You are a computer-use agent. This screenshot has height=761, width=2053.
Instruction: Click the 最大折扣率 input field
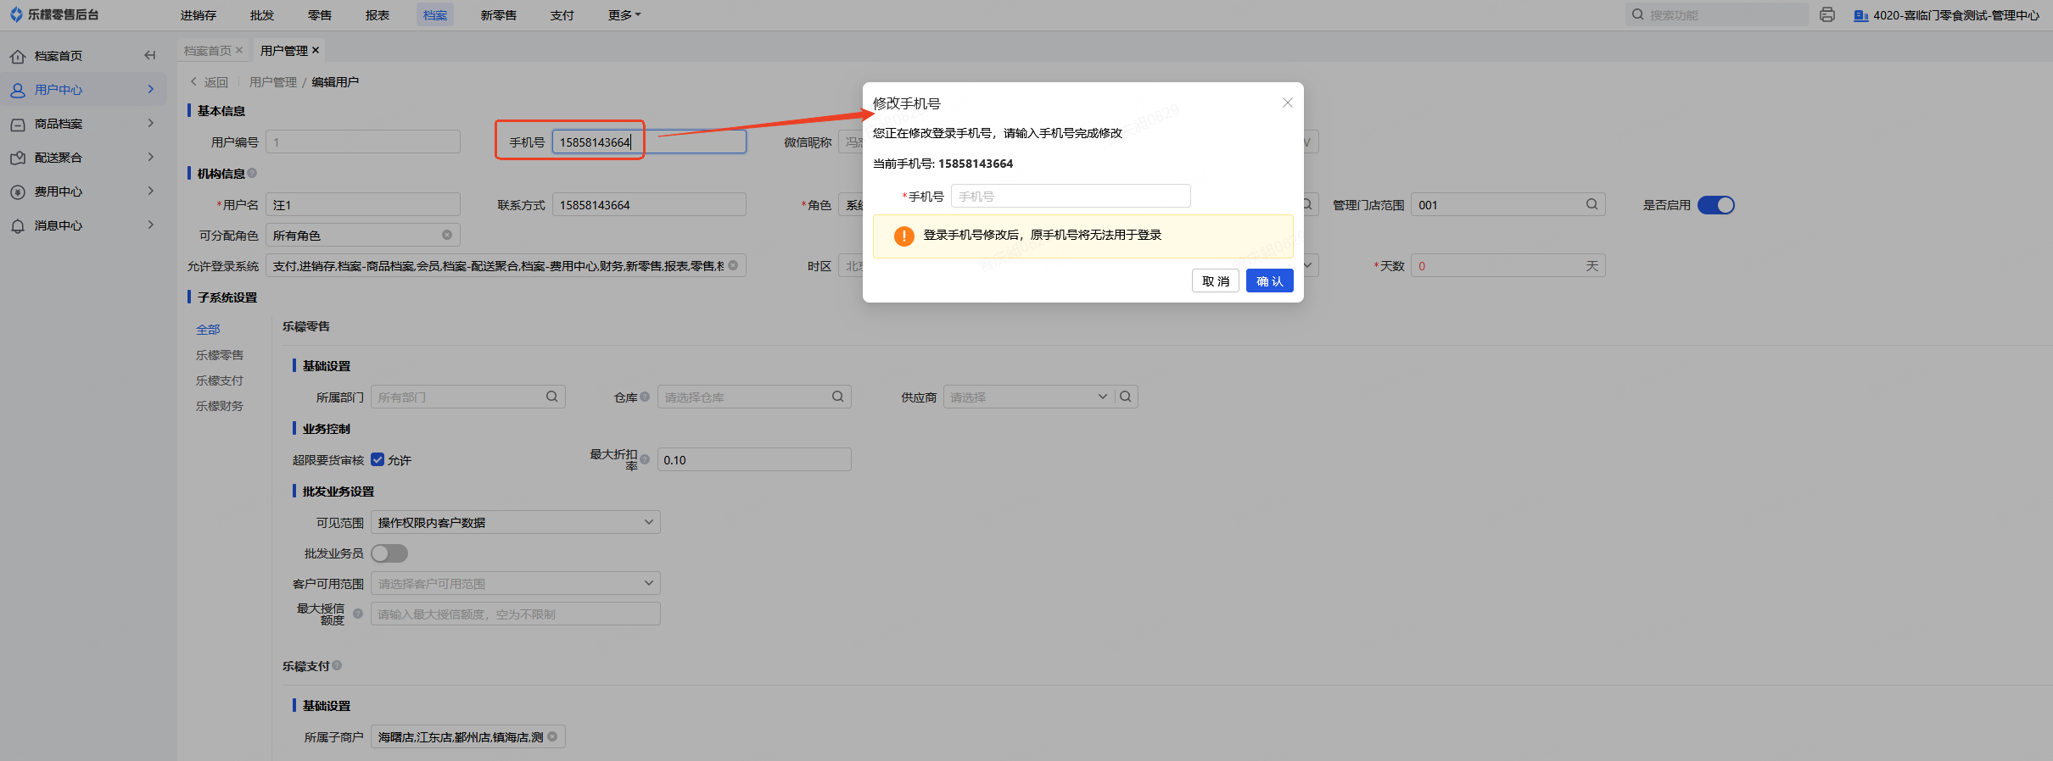[x=754, y=459]
